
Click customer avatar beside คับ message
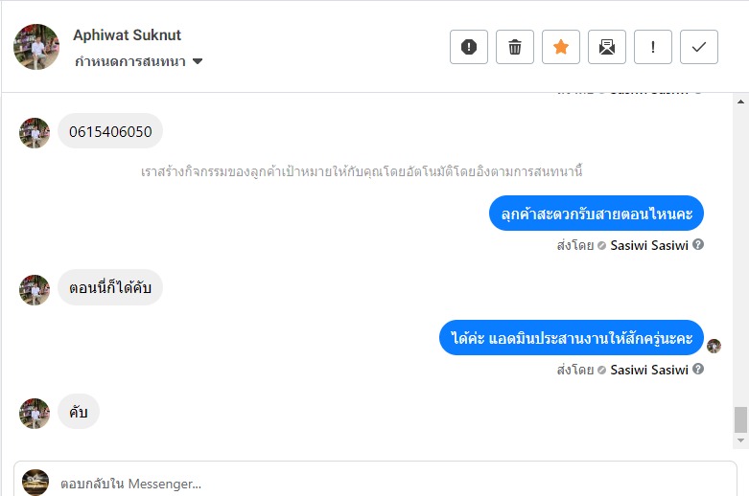[35, 413]
